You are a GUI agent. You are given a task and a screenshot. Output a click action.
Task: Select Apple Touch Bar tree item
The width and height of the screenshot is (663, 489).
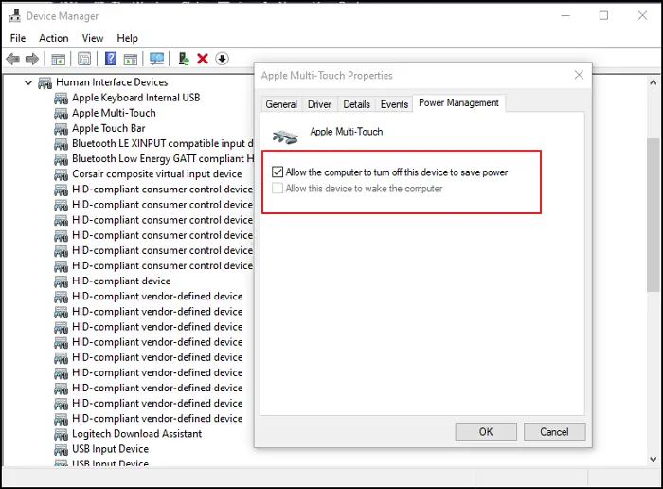click(108, 128)
